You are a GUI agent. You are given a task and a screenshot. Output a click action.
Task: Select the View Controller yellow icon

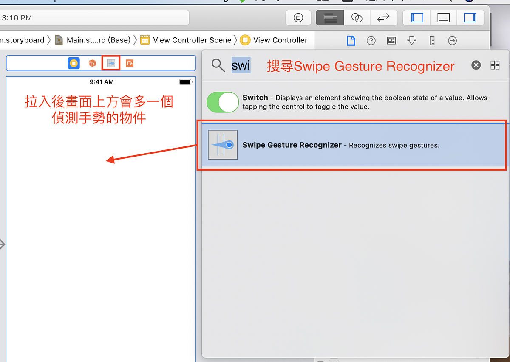(74, 63)
